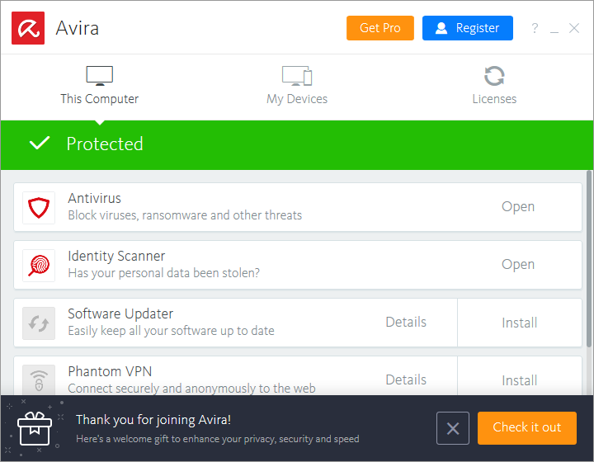The height and width of the screenshot is (462, 594).
Task: Click the orange Get Pro button
Action: 380,28
